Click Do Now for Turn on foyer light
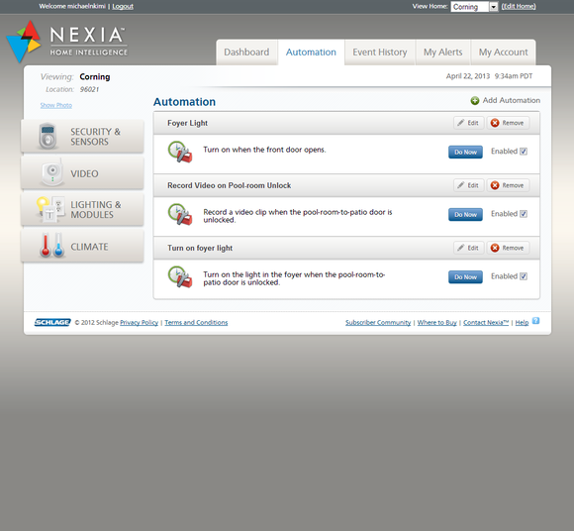Screen dimensions: 574x531 465,277
